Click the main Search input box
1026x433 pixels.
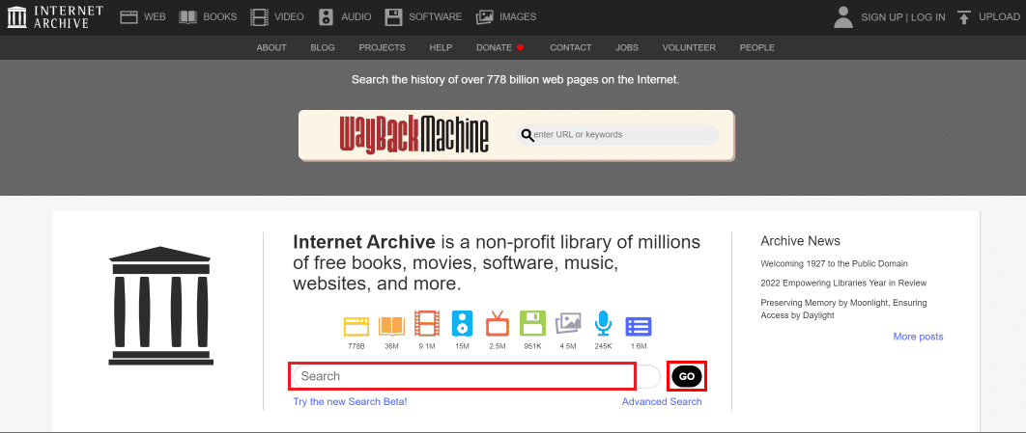click(476, 376)
